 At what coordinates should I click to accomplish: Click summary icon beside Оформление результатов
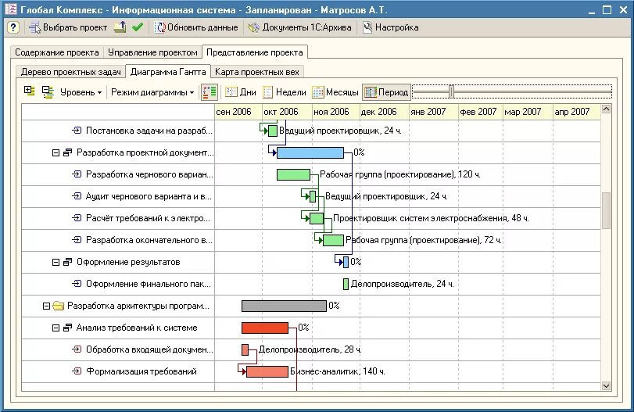coord(67,262)
